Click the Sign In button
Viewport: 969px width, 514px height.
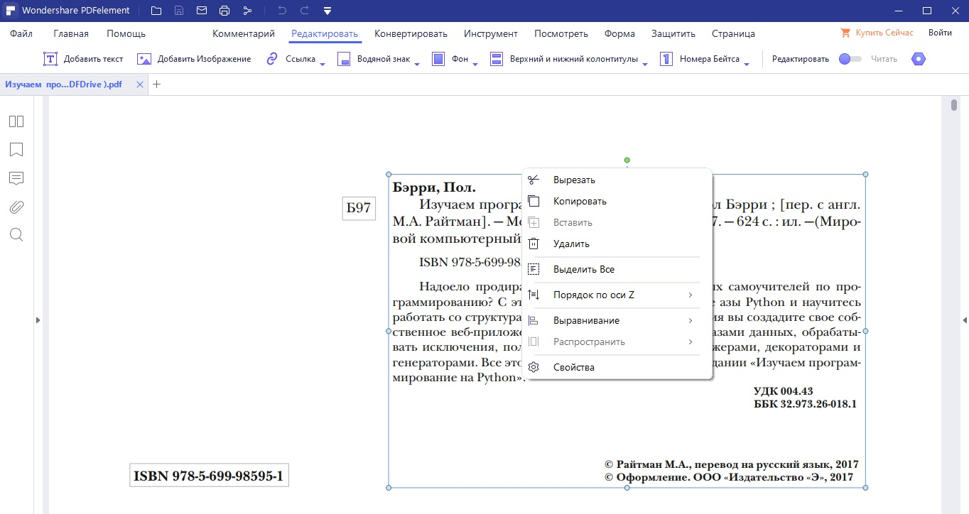[x=940, y=33]
